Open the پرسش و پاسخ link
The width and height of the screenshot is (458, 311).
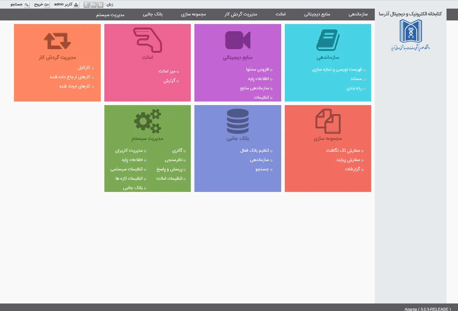(170, 169)
